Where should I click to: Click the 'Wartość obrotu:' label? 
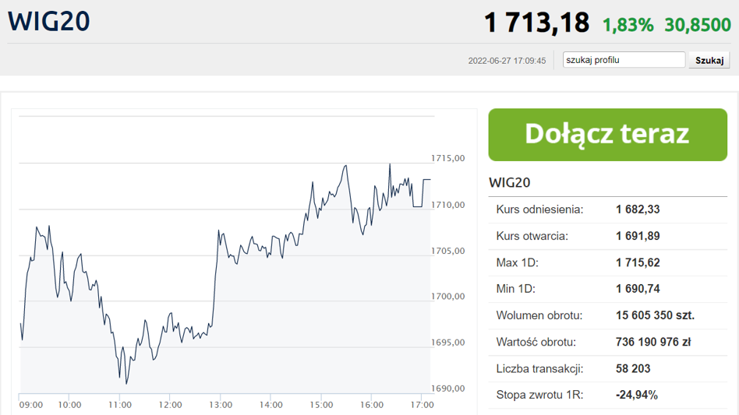pos(536,342)
